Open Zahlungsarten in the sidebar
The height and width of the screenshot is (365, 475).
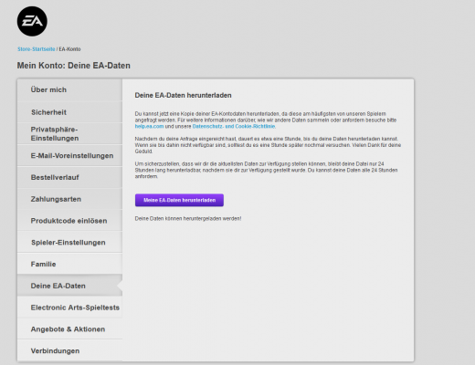[x=69, y=199]
